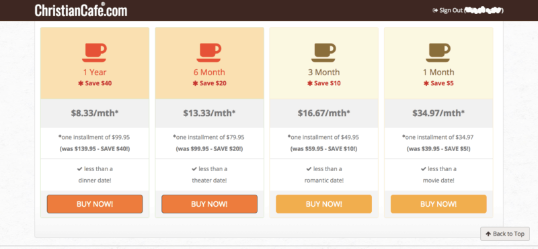
Task: Click the Save $10 label on 3 Month
Action: [324, 83]
